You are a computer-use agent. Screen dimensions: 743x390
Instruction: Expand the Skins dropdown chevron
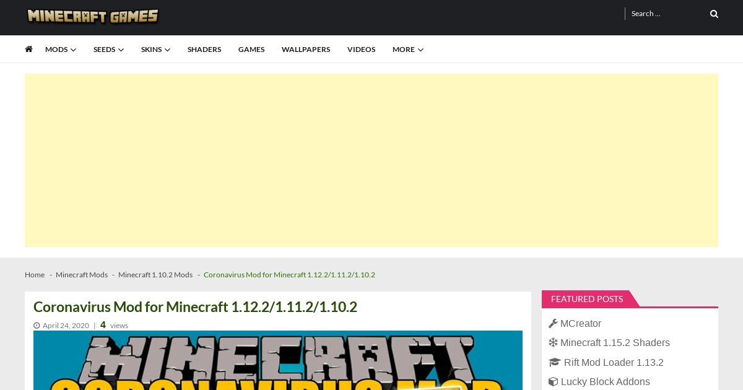(x=167, y=50)
